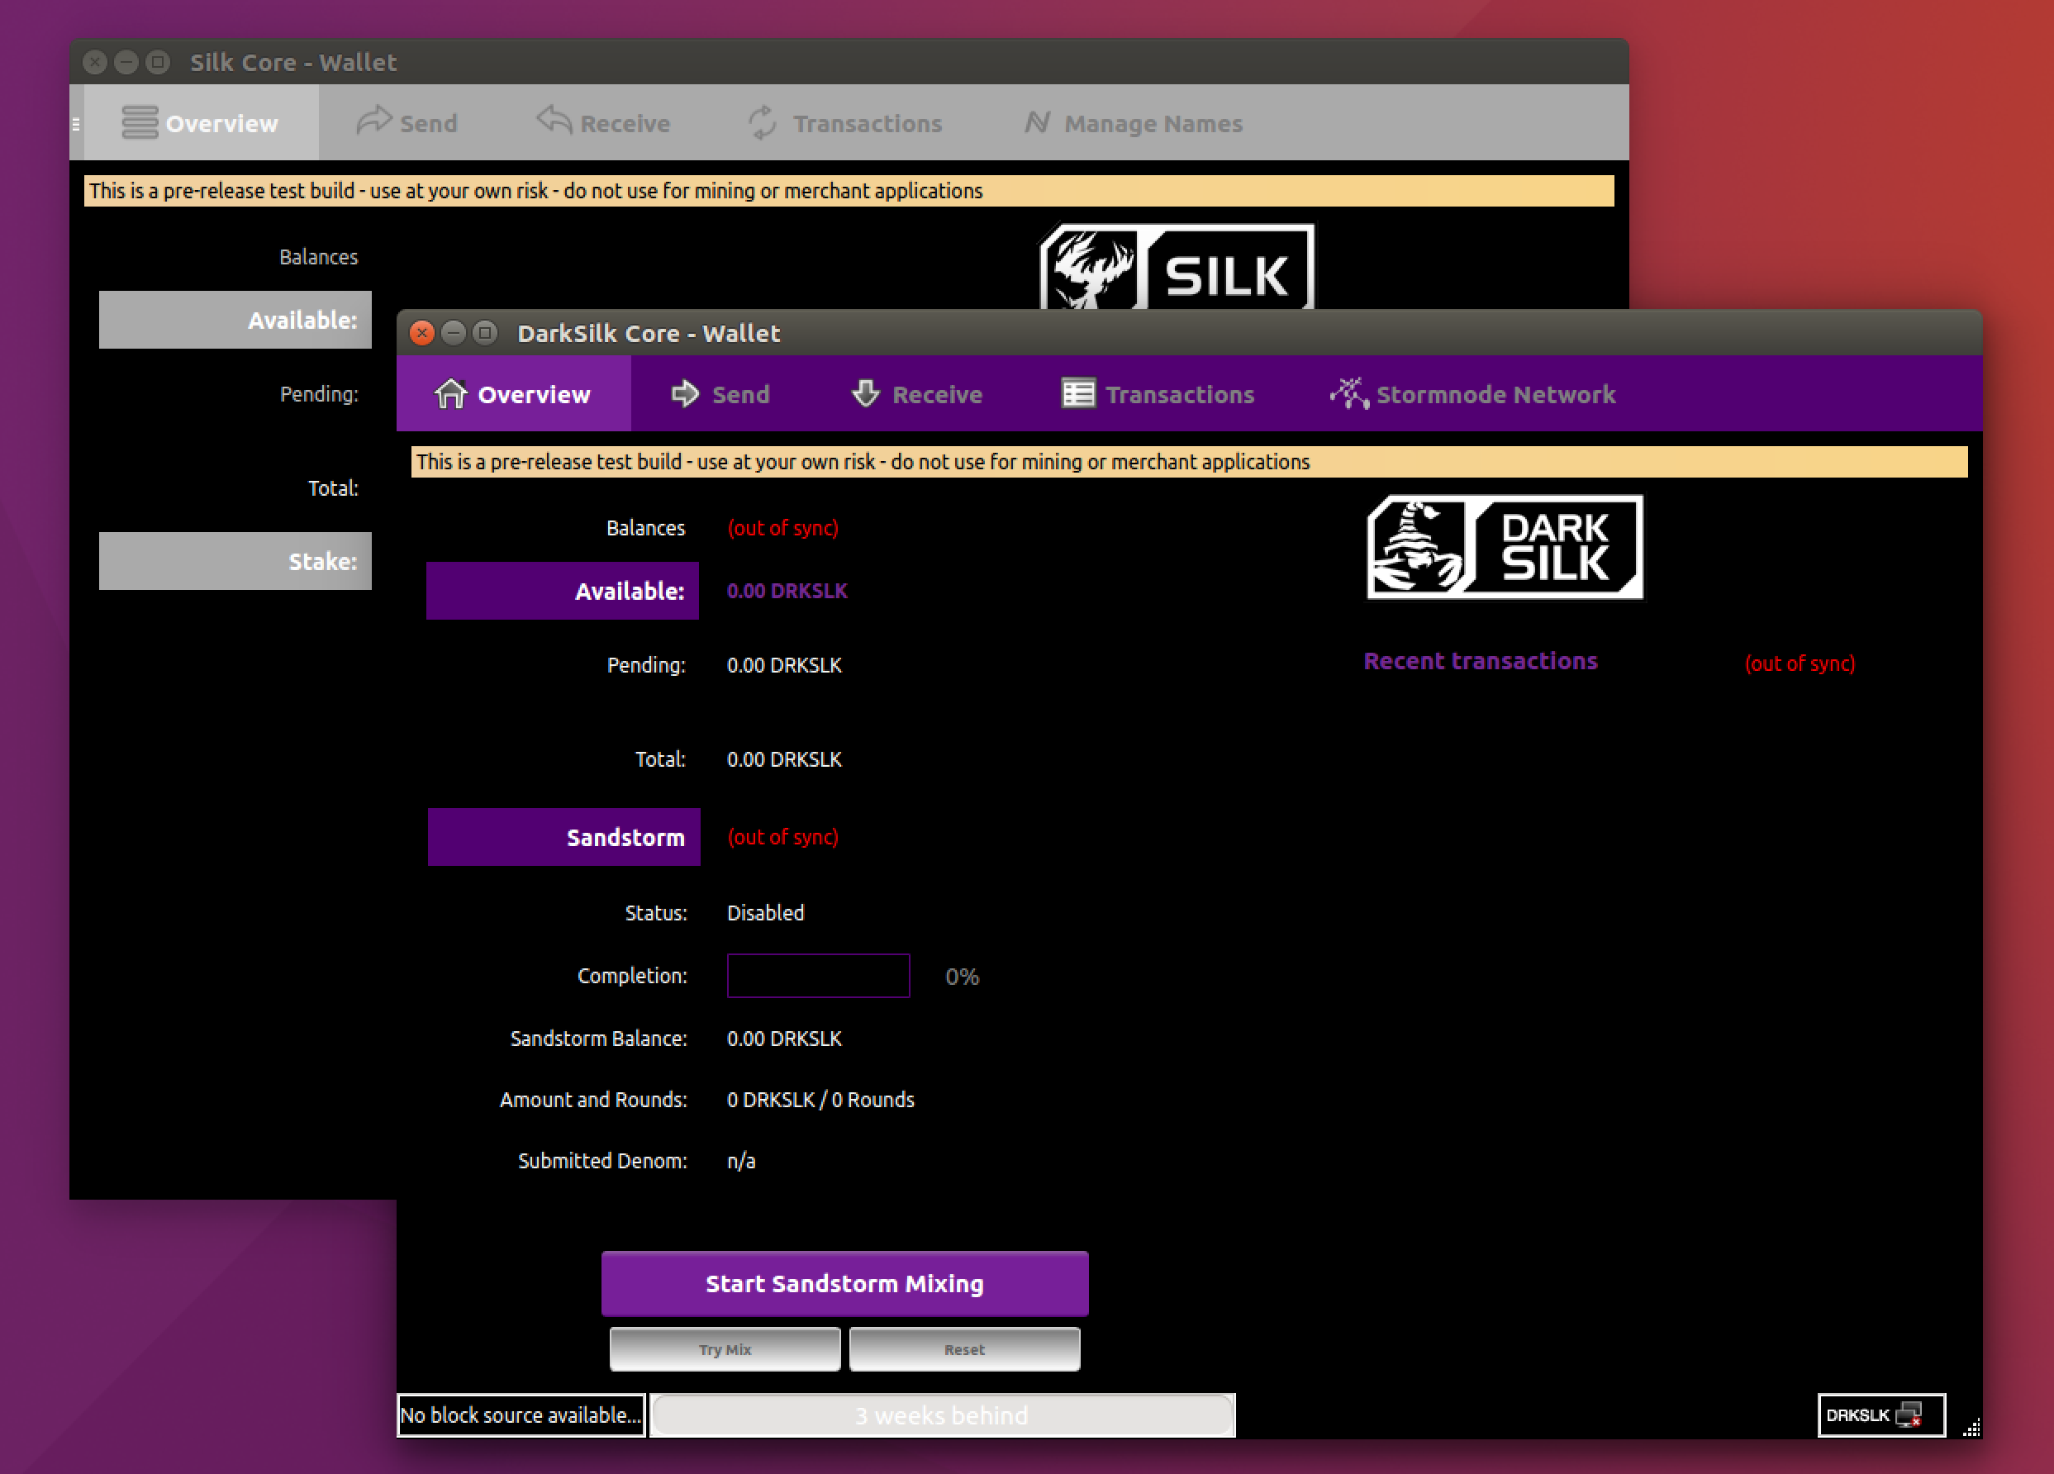The width and height of the screenshot is (2054, 1474).
Task: Click the Sandstorm section header
Action: pos(563,837)
